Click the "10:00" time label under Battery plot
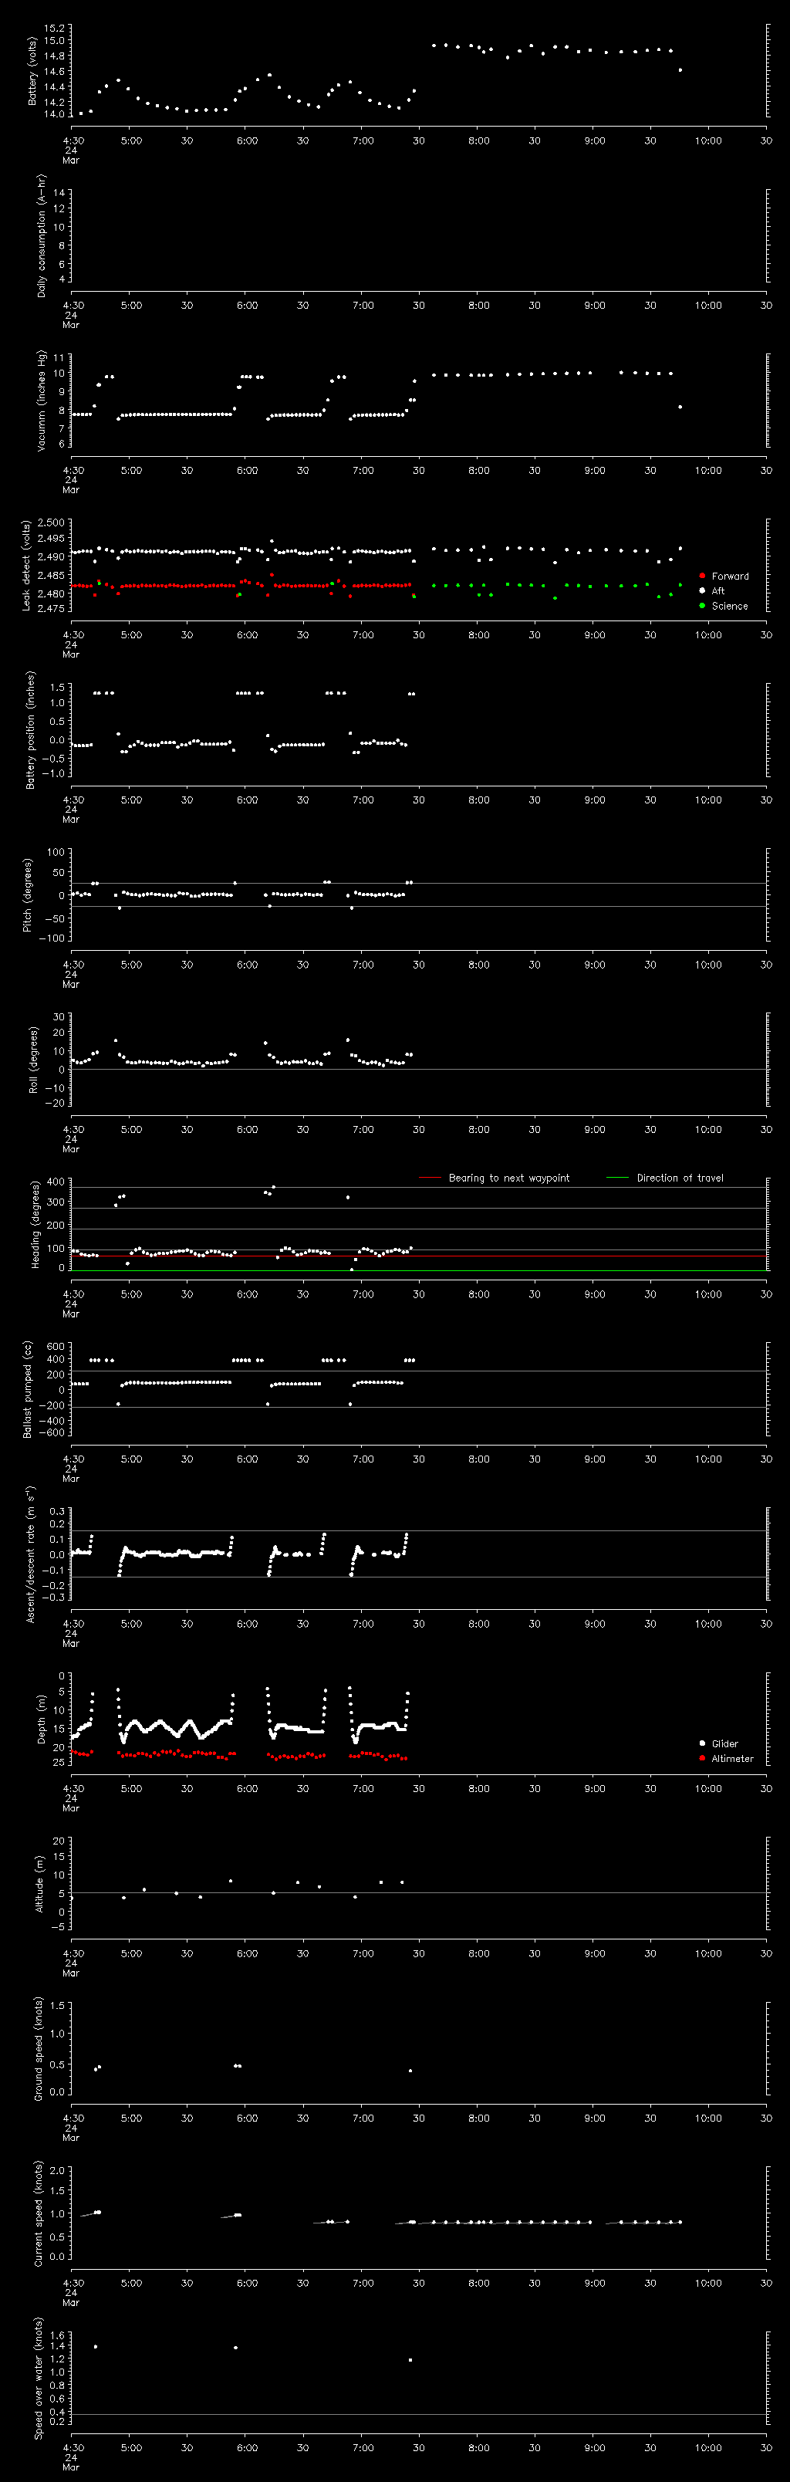790x2482 pixels. point(708,140)
